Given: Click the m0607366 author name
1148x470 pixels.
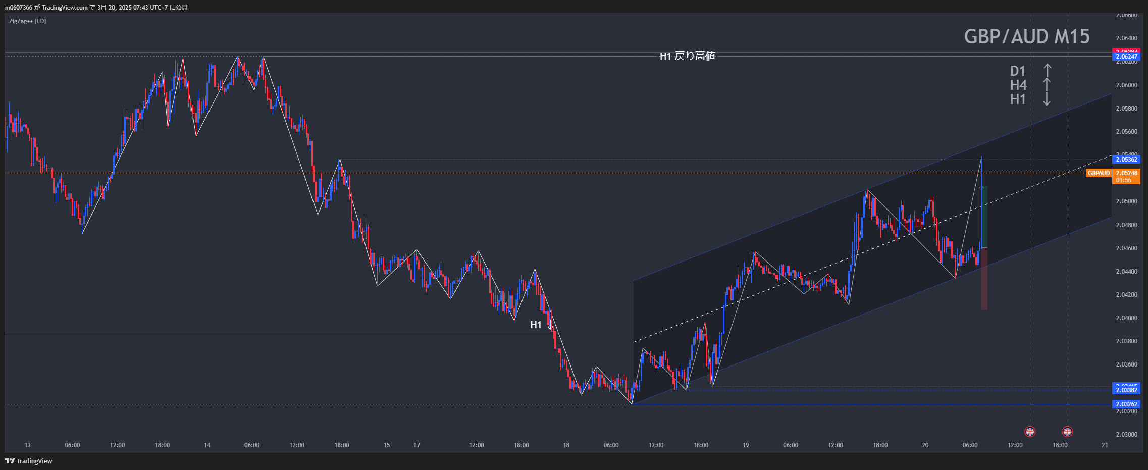Looking at the screenshot, I should tap(19, 7).
